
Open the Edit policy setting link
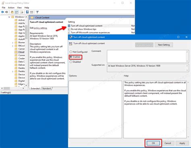(x=40, y=28)
